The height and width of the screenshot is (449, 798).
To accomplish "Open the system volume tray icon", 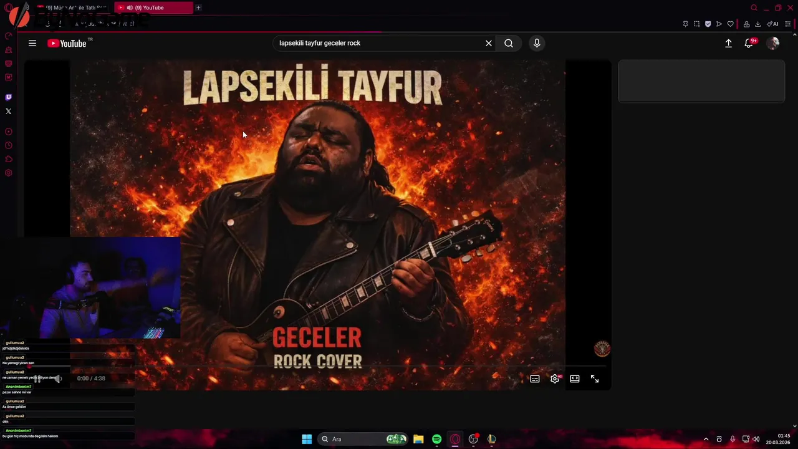I will pyautogui.click(x=756, y=439).
